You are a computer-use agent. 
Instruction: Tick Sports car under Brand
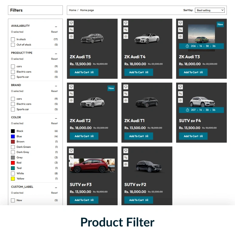[x=13, y=109]
